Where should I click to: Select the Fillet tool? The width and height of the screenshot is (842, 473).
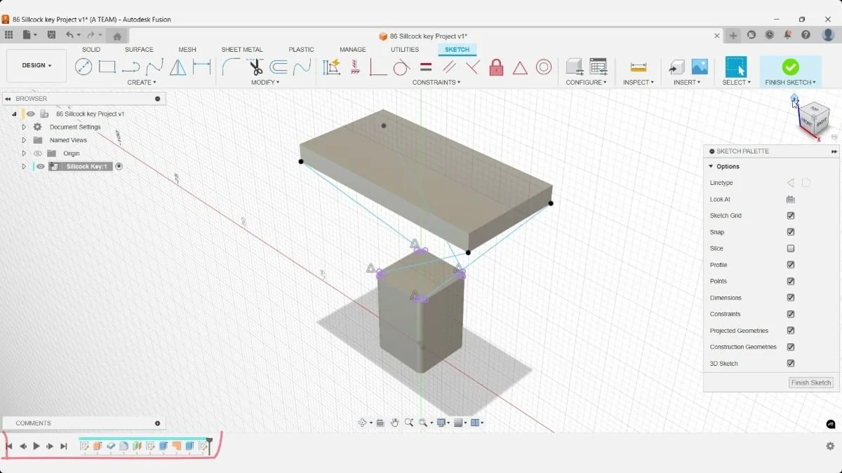pyautogui.click(x=230, y=67)
